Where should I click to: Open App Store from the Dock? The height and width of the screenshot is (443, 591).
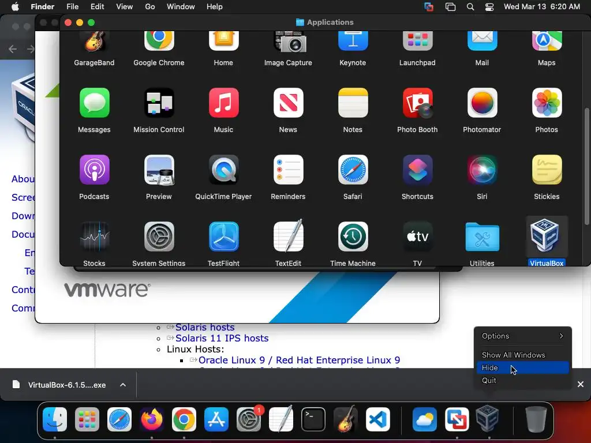(216, 419)
